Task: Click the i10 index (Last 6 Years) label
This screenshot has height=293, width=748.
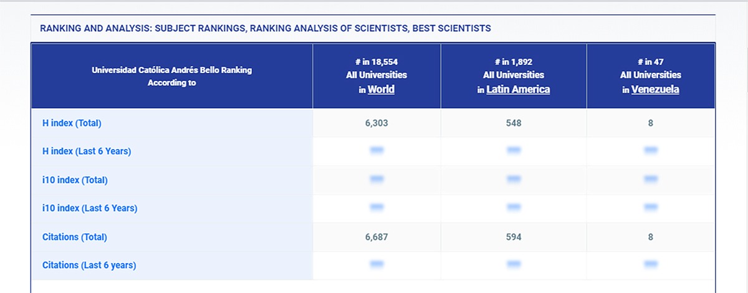Action: pos(90,208)
